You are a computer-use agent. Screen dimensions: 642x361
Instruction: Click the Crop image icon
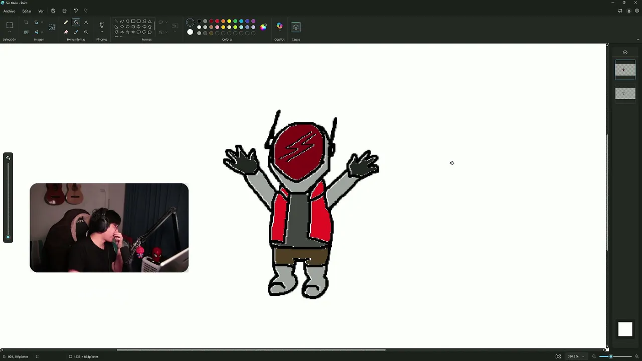coord(26,22)
